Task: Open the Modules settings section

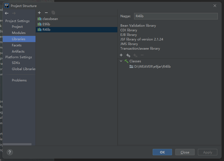Action: point(19,33)
